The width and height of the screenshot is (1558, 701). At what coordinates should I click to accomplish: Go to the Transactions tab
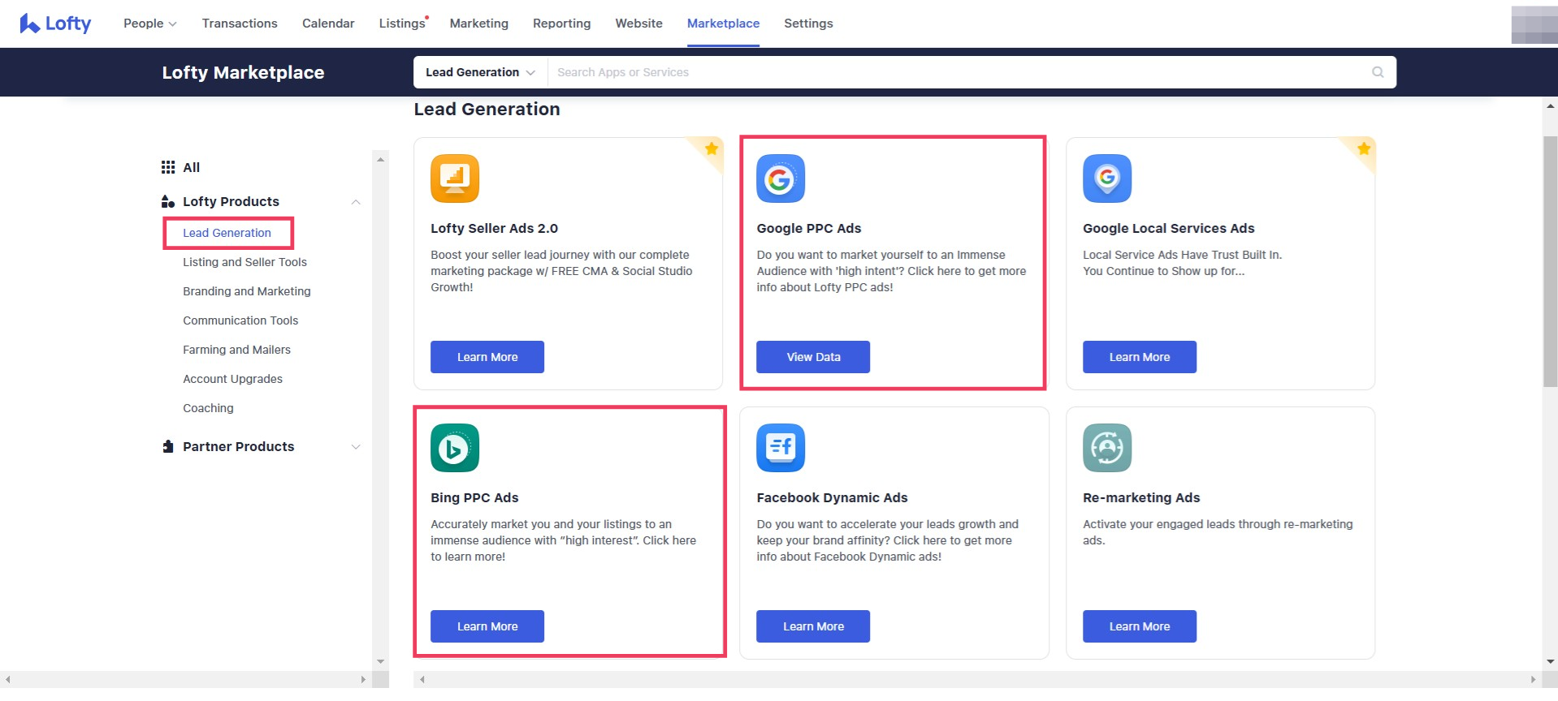(x=240, y=24)
